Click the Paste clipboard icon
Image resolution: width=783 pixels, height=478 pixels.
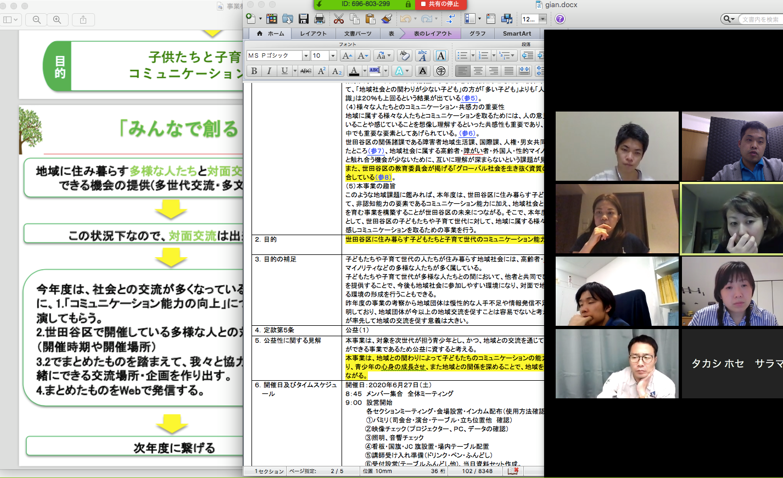point(370,19)
